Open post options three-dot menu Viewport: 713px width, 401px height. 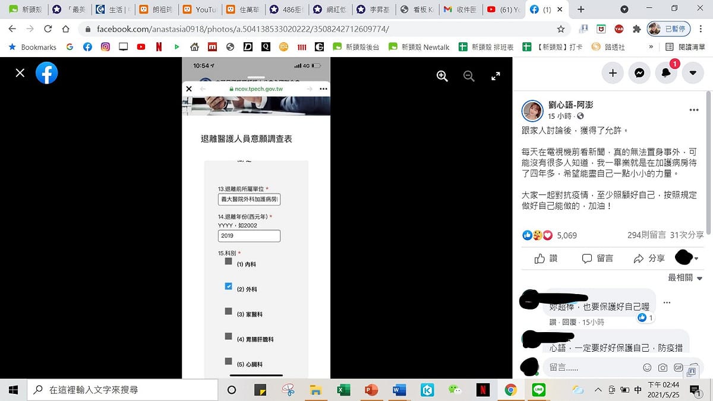(693, 110)
